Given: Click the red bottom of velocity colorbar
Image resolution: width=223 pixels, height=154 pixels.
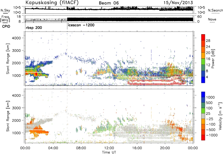Looking at the screenshot, I should (203, 138).
